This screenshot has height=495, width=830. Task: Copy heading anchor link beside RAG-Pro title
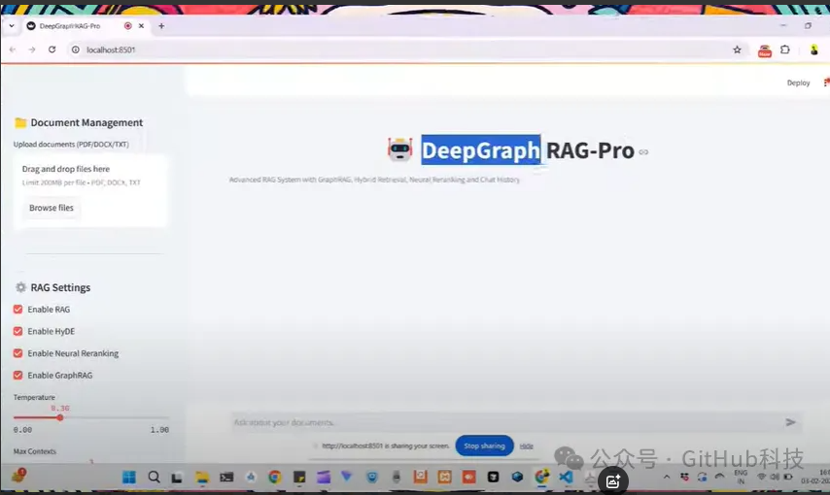click(643, 151)
